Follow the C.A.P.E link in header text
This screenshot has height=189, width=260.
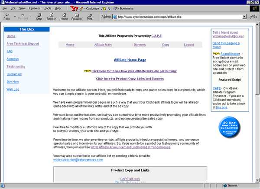[x=156, y=36]
